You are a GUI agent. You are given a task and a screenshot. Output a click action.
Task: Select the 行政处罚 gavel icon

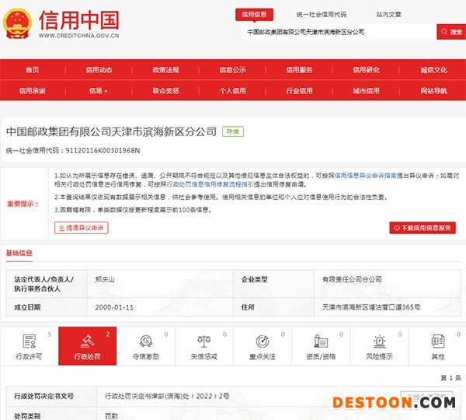88,341
